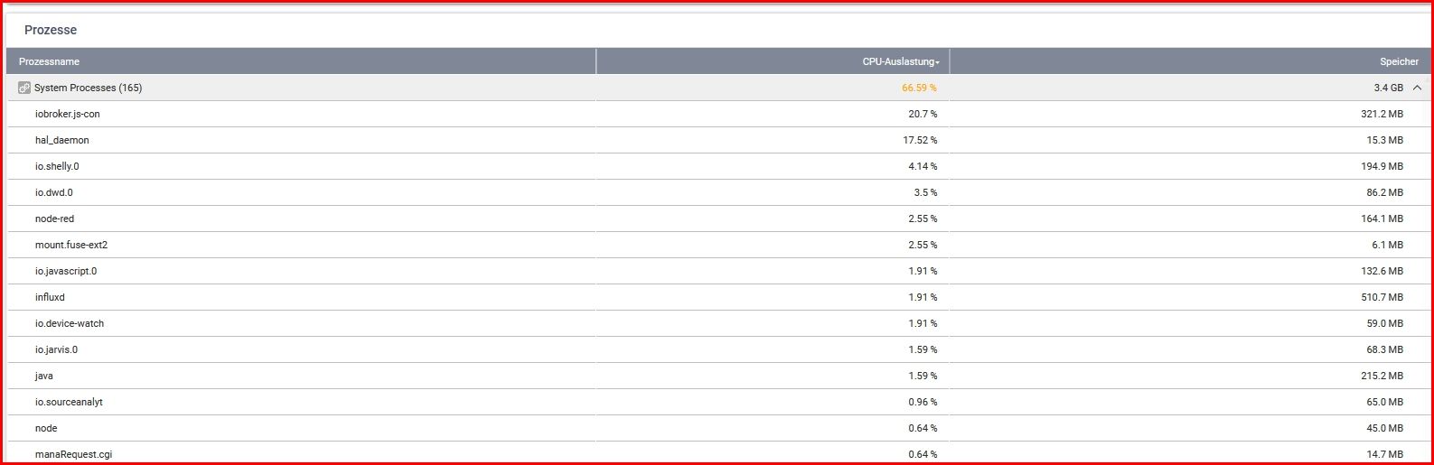Collapse the System Processes group chevron
The image size is (1434, 465).
click(1417, 88)
